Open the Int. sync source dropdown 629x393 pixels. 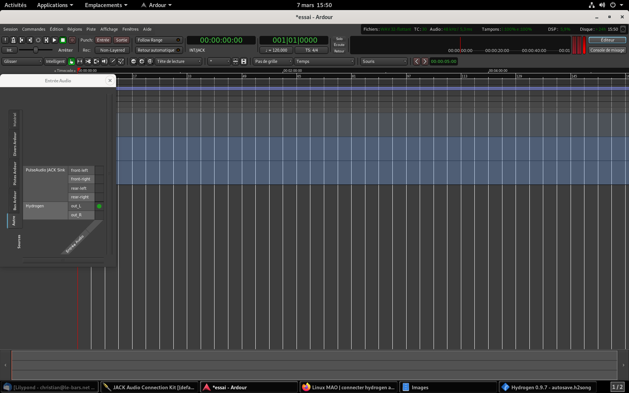click(9, 50)
